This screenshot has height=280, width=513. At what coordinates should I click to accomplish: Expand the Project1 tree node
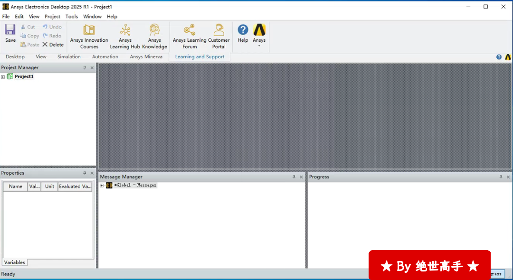click(3, 77)
